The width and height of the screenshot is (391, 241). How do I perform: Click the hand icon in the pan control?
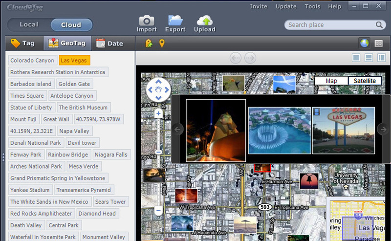coord(158,89)
